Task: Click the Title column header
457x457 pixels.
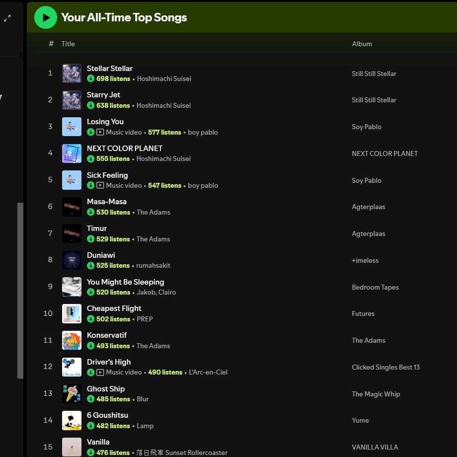Action: pyautogui.click(x=68, y=44)
